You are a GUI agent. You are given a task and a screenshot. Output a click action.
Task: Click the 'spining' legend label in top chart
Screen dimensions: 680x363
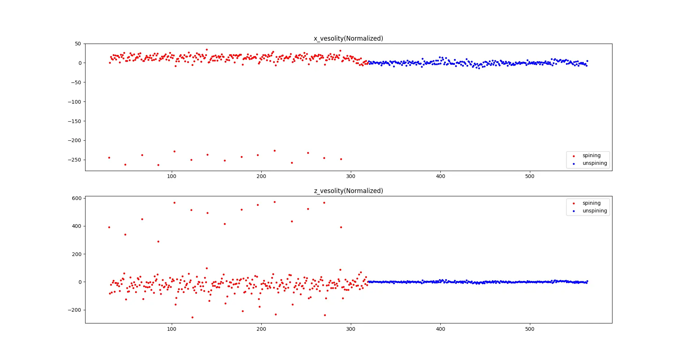[592, 155]
